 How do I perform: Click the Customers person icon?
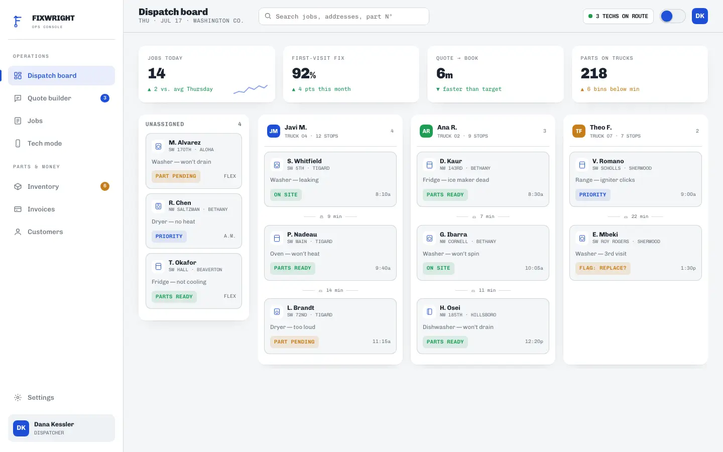(18, 232)
